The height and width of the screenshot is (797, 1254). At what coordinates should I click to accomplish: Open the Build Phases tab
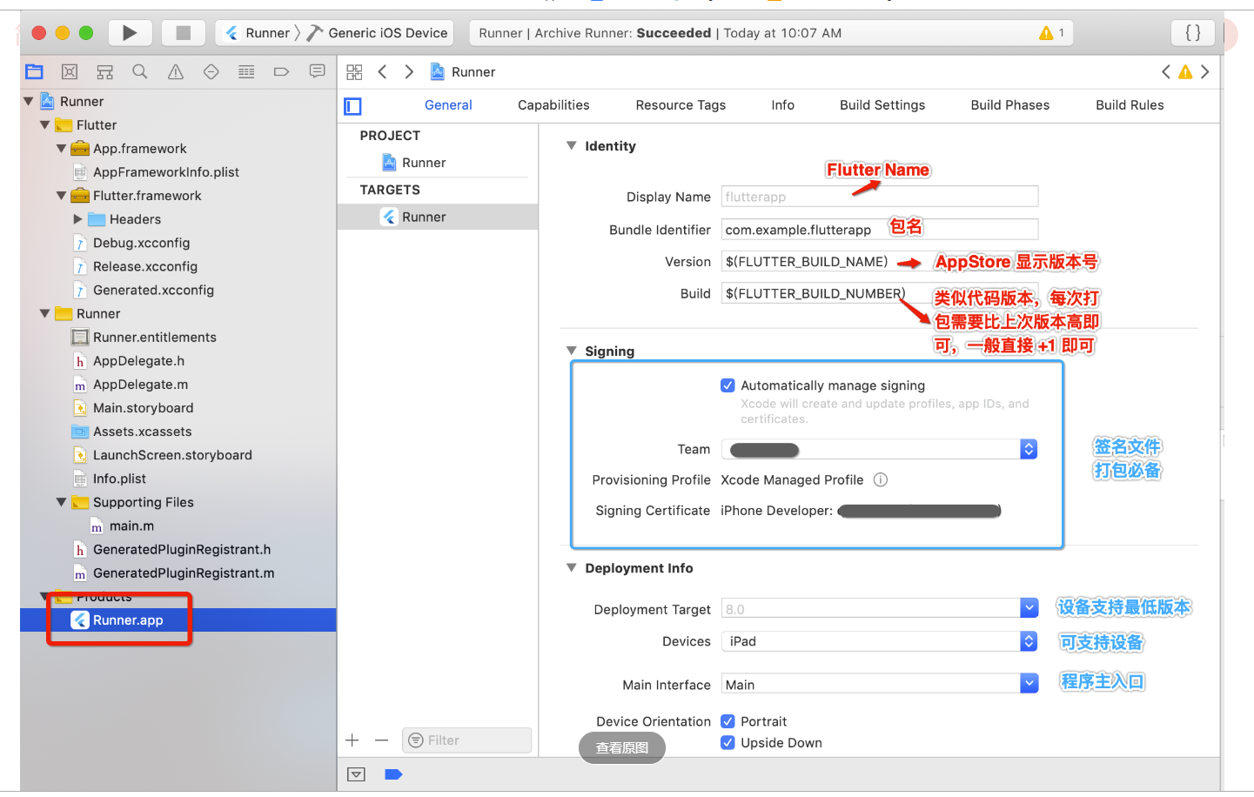click(x=1009, y=105)
